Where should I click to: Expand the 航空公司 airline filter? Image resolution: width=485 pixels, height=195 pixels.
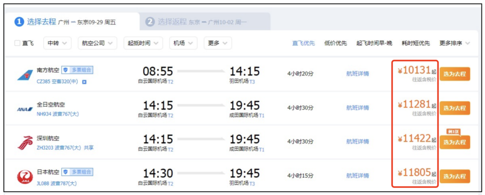(97, 43)
